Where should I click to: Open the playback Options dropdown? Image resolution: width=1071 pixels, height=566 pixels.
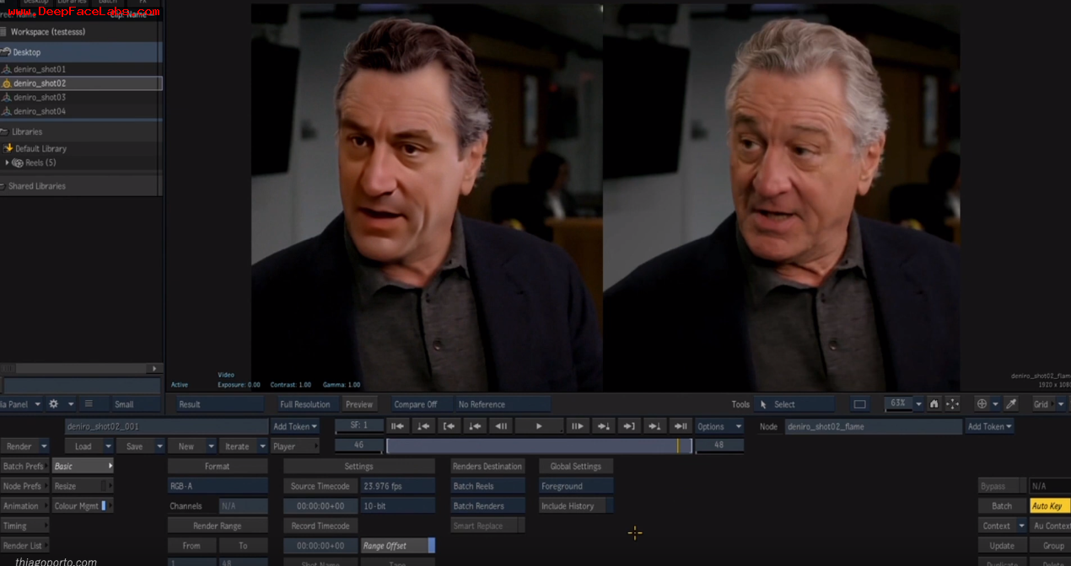(x=718, y=426)
